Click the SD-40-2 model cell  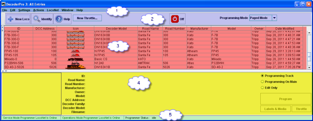[x=231, y=67]
